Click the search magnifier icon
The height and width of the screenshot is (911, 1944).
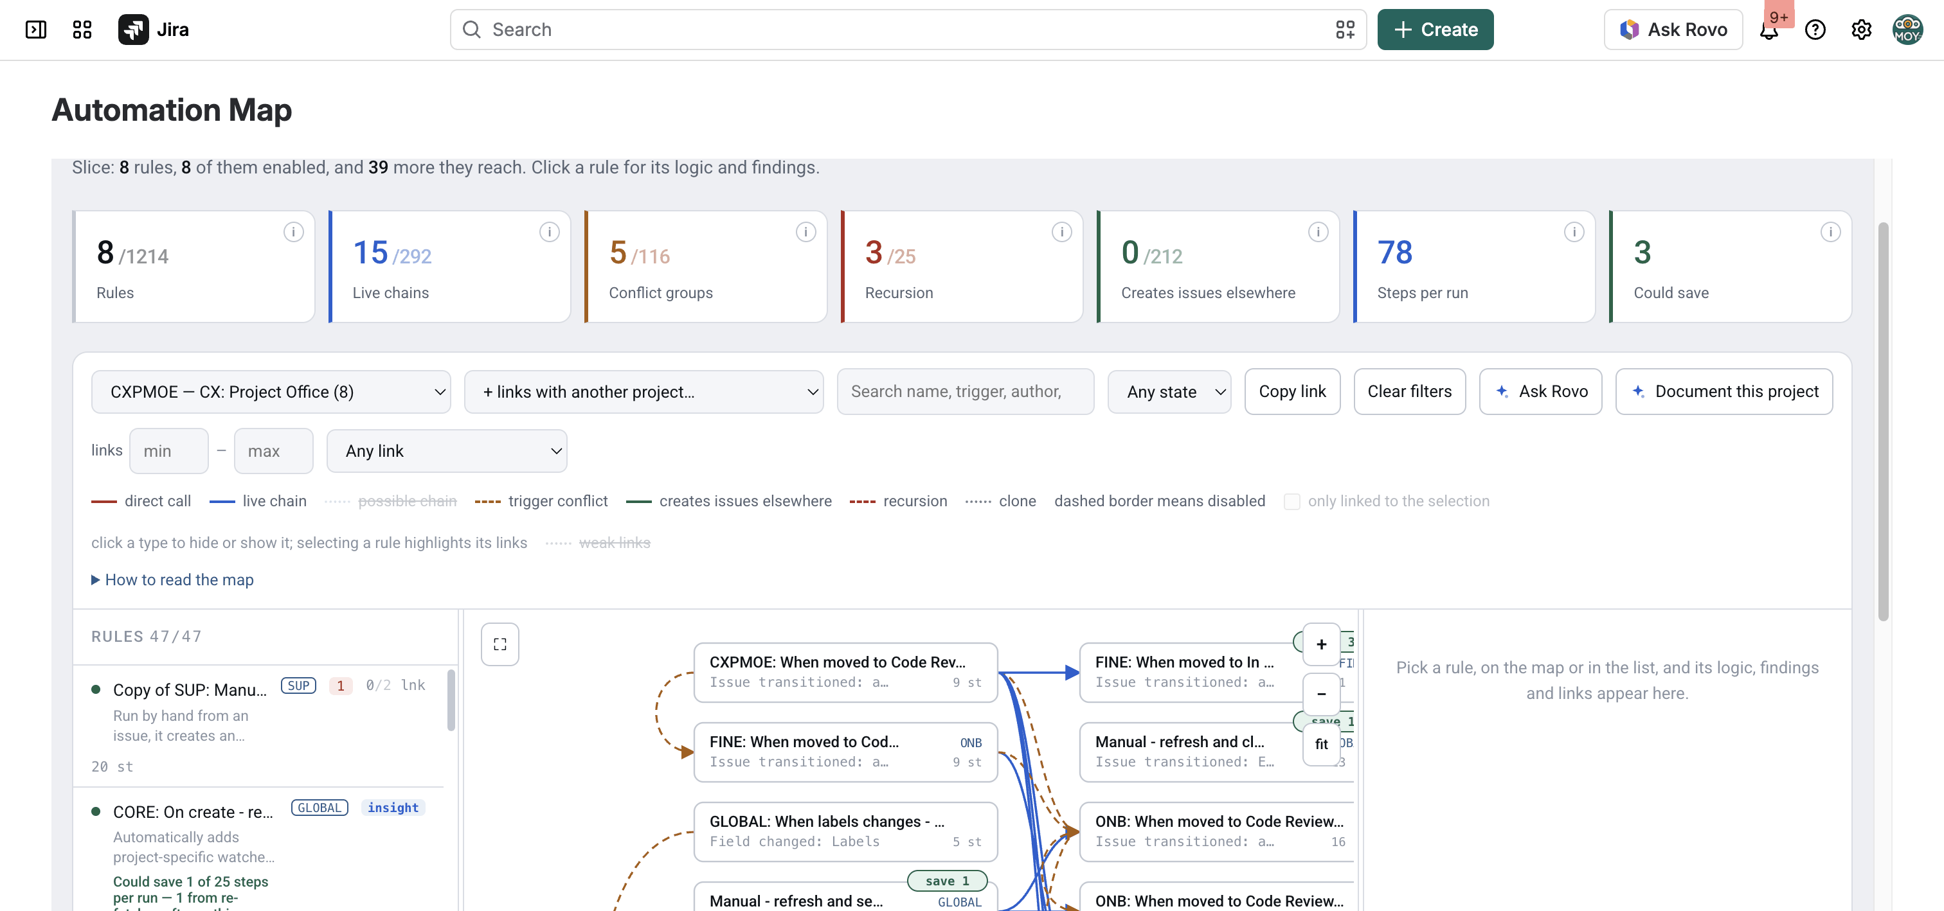point(472,30)
